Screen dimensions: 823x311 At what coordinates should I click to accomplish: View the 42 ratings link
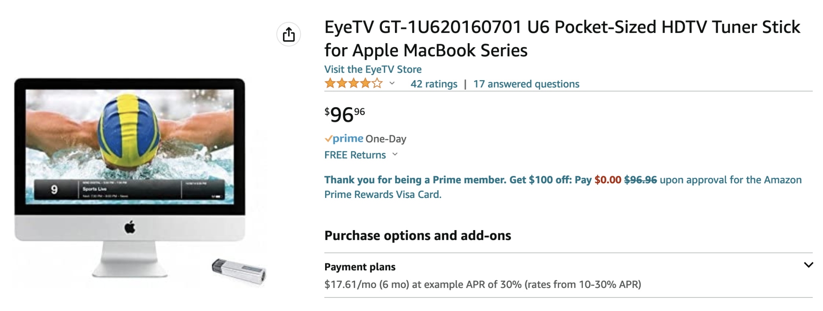click(434, 84)
